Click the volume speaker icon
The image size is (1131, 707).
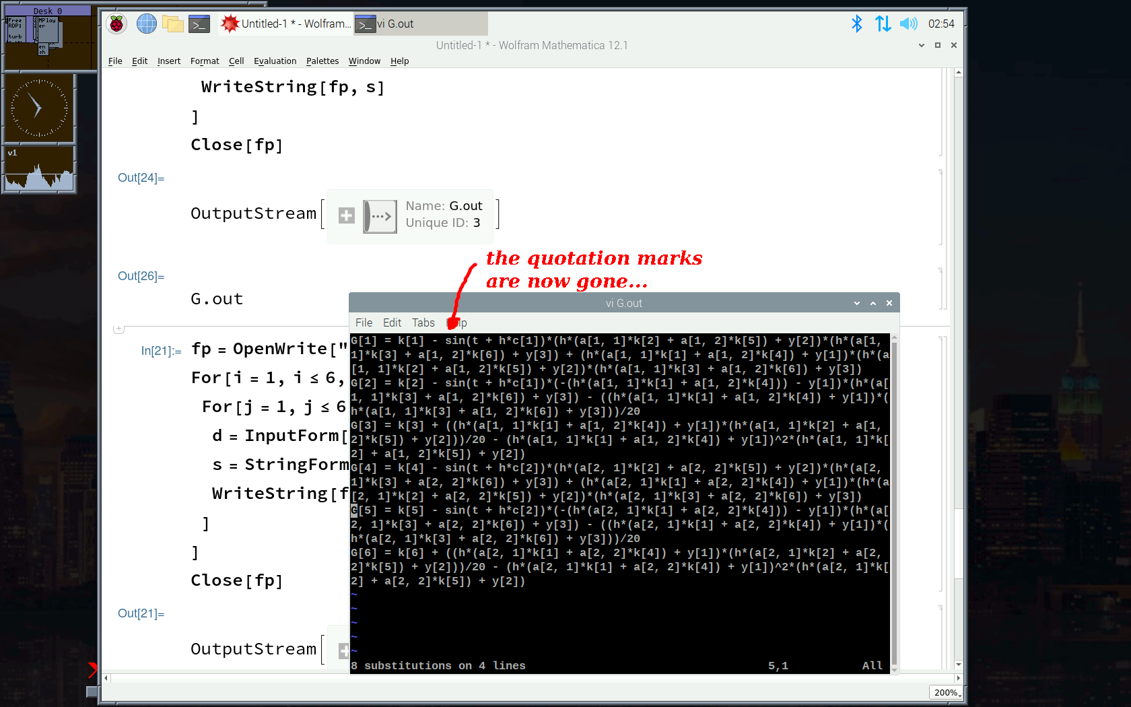908,24
